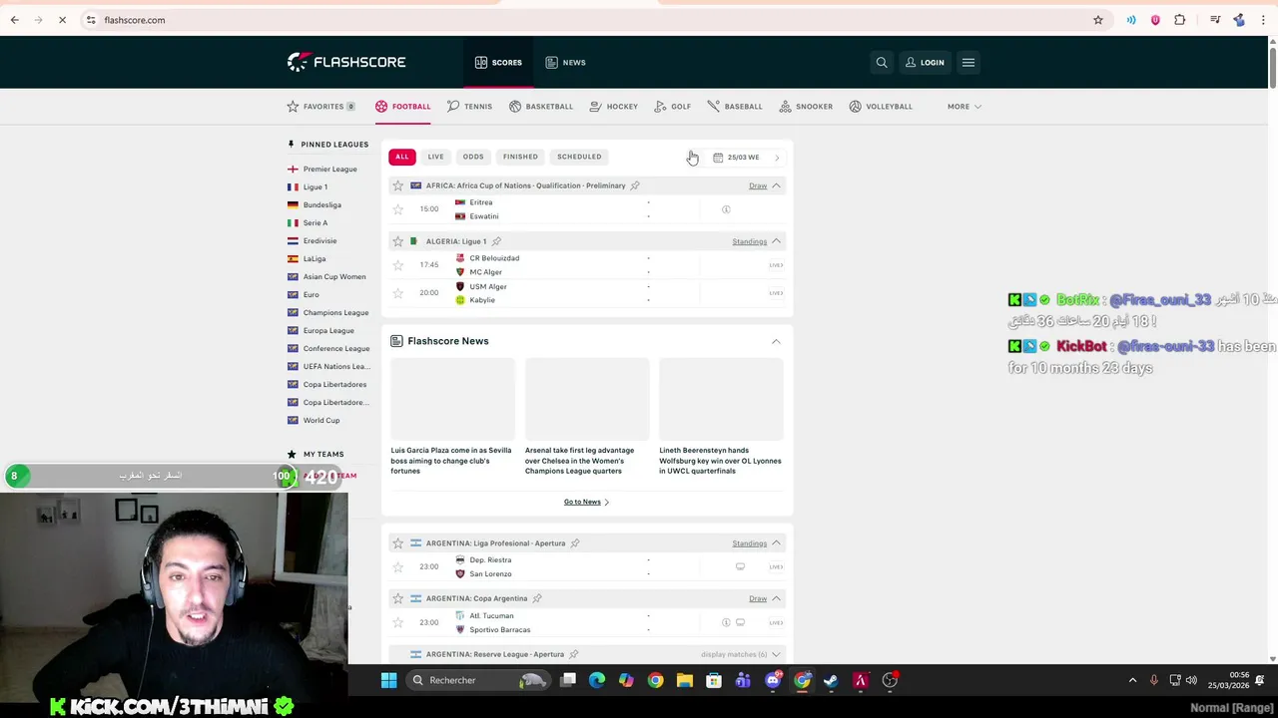The image size is (1278, 718).
Task: Switch to the SCORES tab
Action: pos(498,62)
